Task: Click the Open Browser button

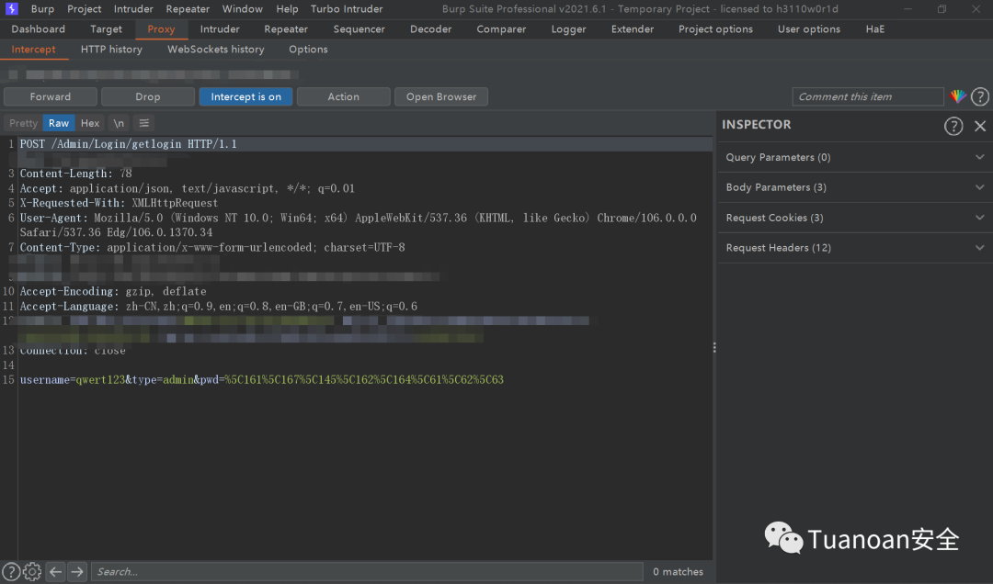Action: 440,96
